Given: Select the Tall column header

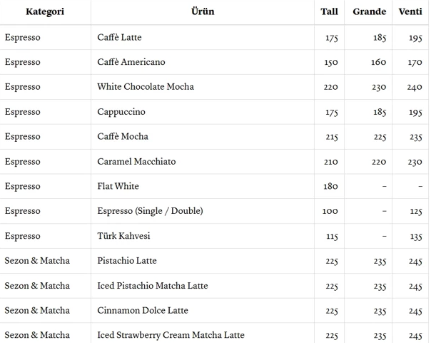Looking at the screenshot, I should 329,11.
